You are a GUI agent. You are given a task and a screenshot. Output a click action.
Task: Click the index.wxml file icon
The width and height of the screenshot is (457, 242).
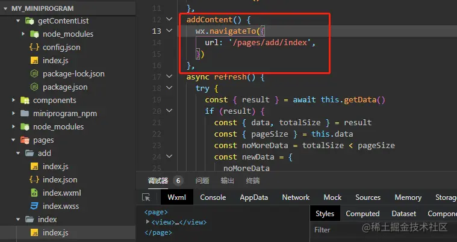(34, 193)
